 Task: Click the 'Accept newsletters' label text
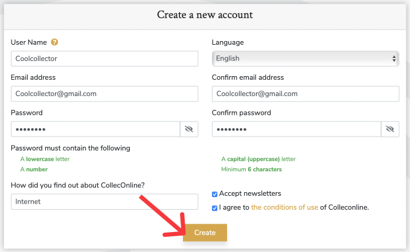tap(250, 193)
